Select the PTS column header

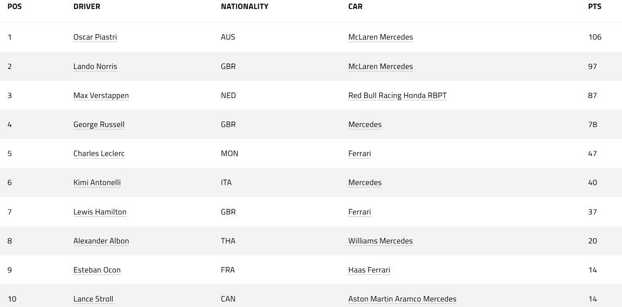[595, 7]
